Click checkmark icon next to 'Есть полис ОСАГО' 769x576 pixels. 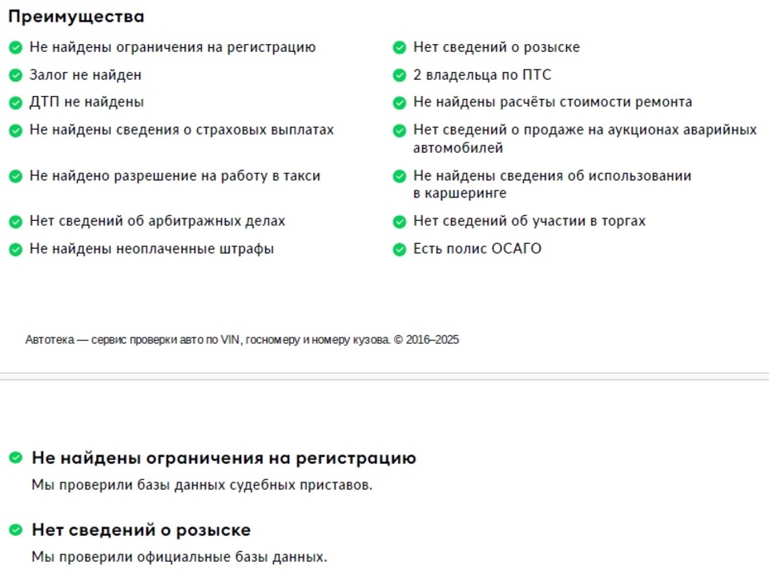400,250
